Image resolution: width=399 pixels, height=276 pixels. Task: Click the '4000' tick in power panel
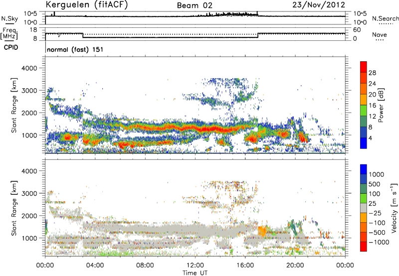(29, 68)
